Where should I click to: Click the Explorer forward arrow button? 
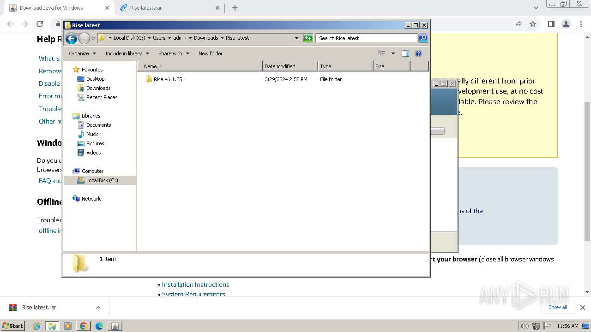pyautogui.click(x=84, y=38)
